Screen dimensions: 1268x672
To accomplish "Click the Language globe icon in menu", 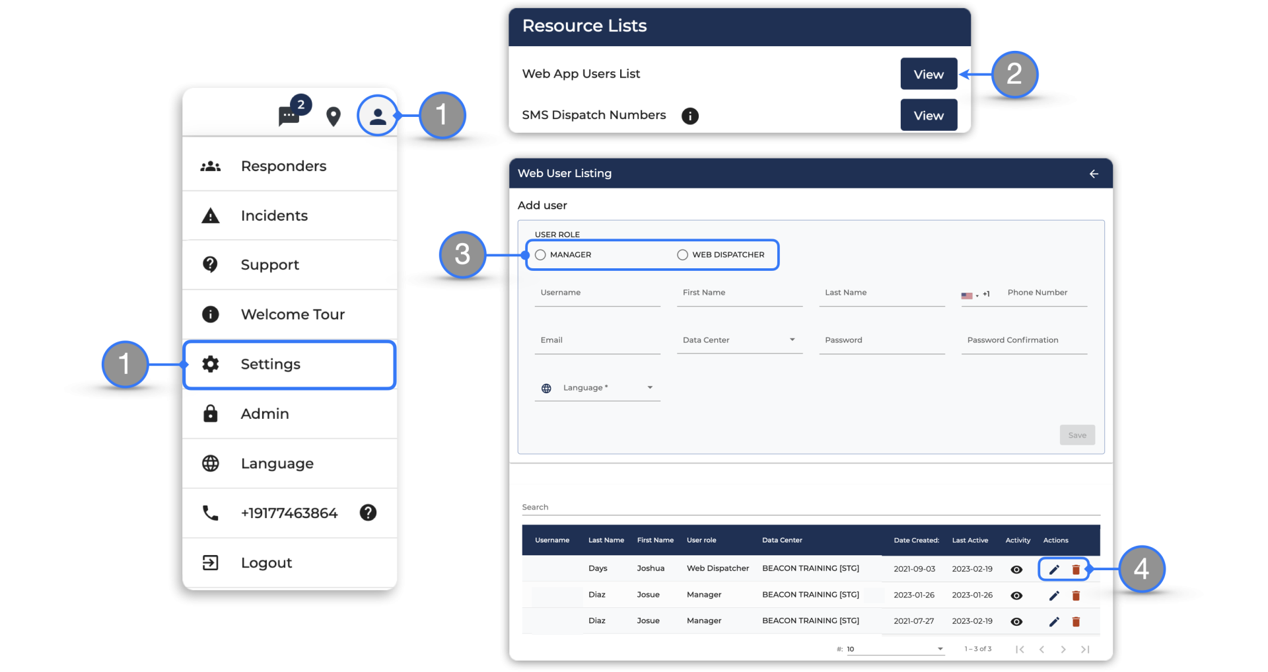I will pyautogui.click(x=211, y=464).
